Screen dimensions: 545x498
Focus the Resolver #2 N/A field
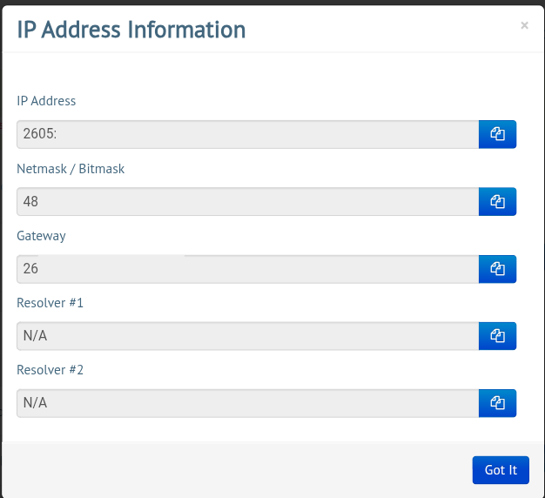tap(247, 403)
